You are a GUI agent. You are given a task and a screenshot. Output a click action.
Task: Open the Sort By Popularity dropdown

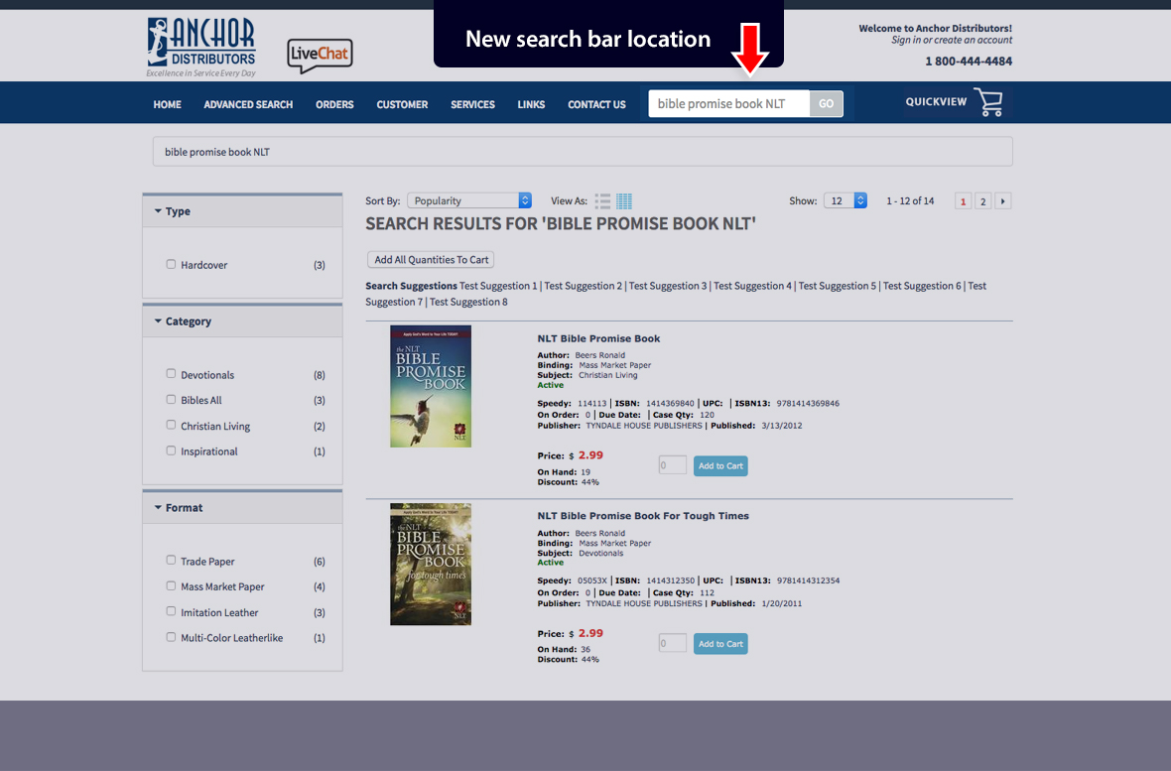[x=469, y=200]
